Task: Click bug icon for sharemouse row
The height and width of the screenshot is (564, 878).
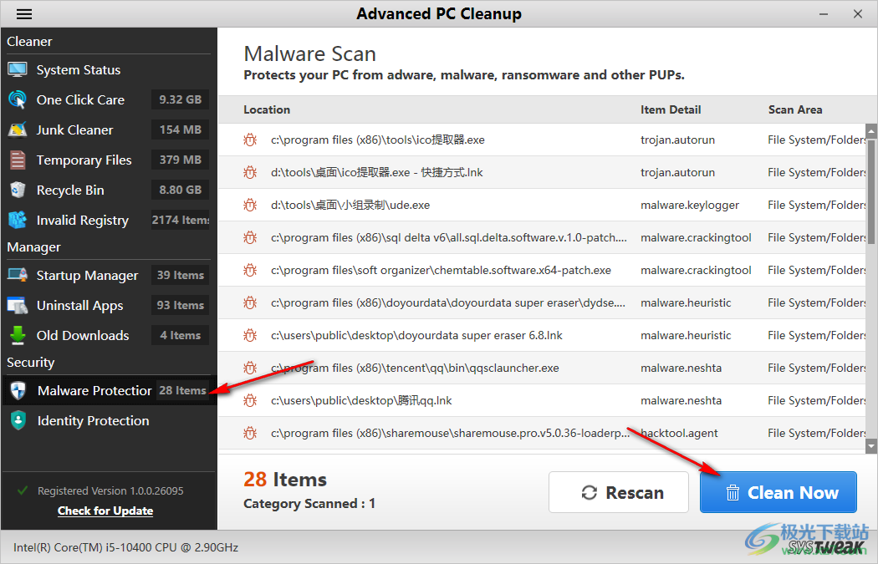Action: point(250,433)
